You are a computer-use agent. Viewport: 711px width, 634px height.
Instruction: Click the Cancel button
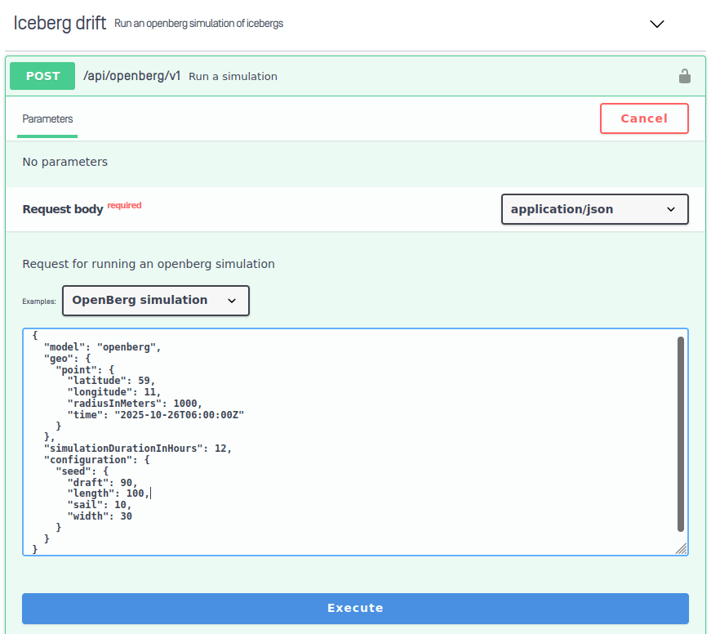(644, 118)
